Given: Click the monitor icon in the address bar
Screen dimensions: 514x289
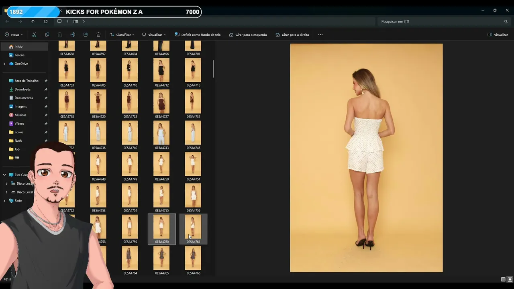Looking at the screenshot, I should coord(59,21).
